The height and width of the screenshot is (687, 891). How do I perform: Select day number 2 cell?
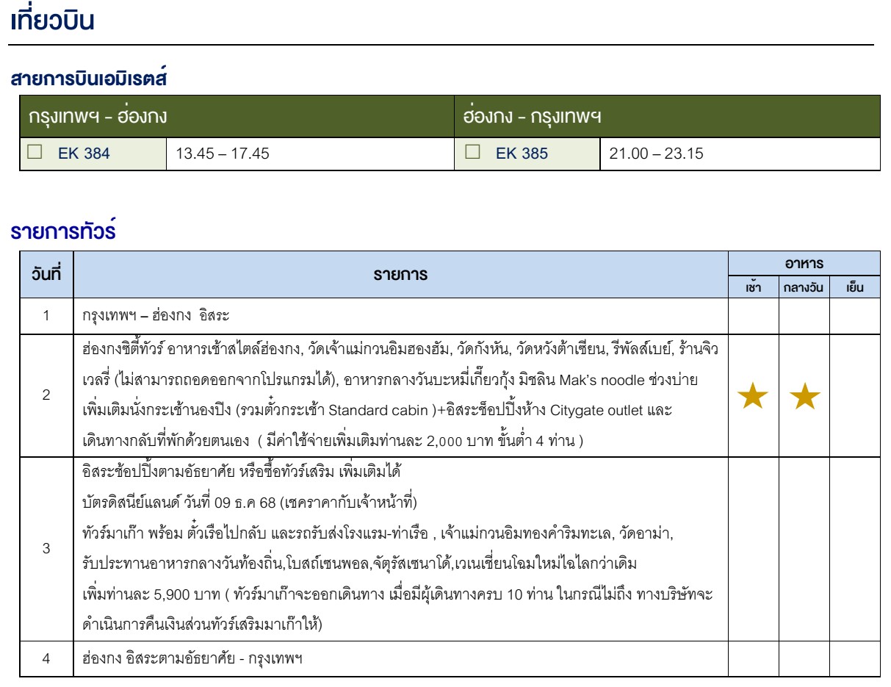click(x=46, y=395)
